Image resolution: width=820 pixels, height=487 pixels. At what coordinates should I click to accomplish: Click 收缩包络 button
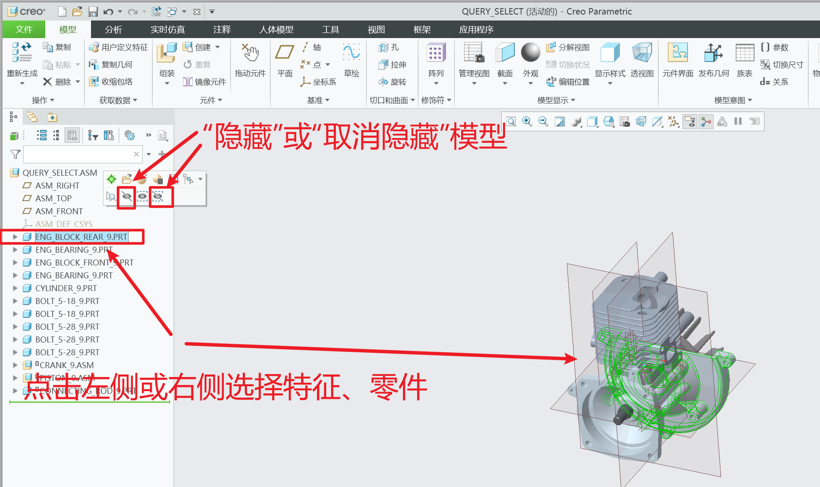pyautogui.click(x=111, y=81)
